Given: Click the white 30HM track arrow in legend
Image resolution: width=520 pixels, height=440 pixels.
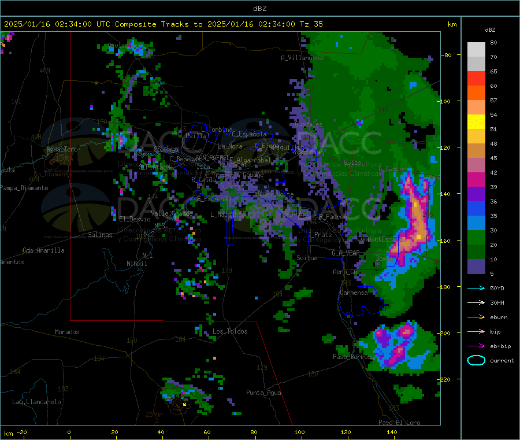Looking at the screenshot, I should click(476, 302).
